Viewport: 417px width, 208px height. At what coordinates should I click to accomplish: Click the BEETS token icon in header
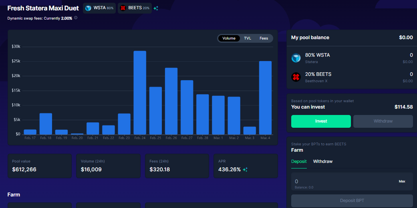pos(123,8)
